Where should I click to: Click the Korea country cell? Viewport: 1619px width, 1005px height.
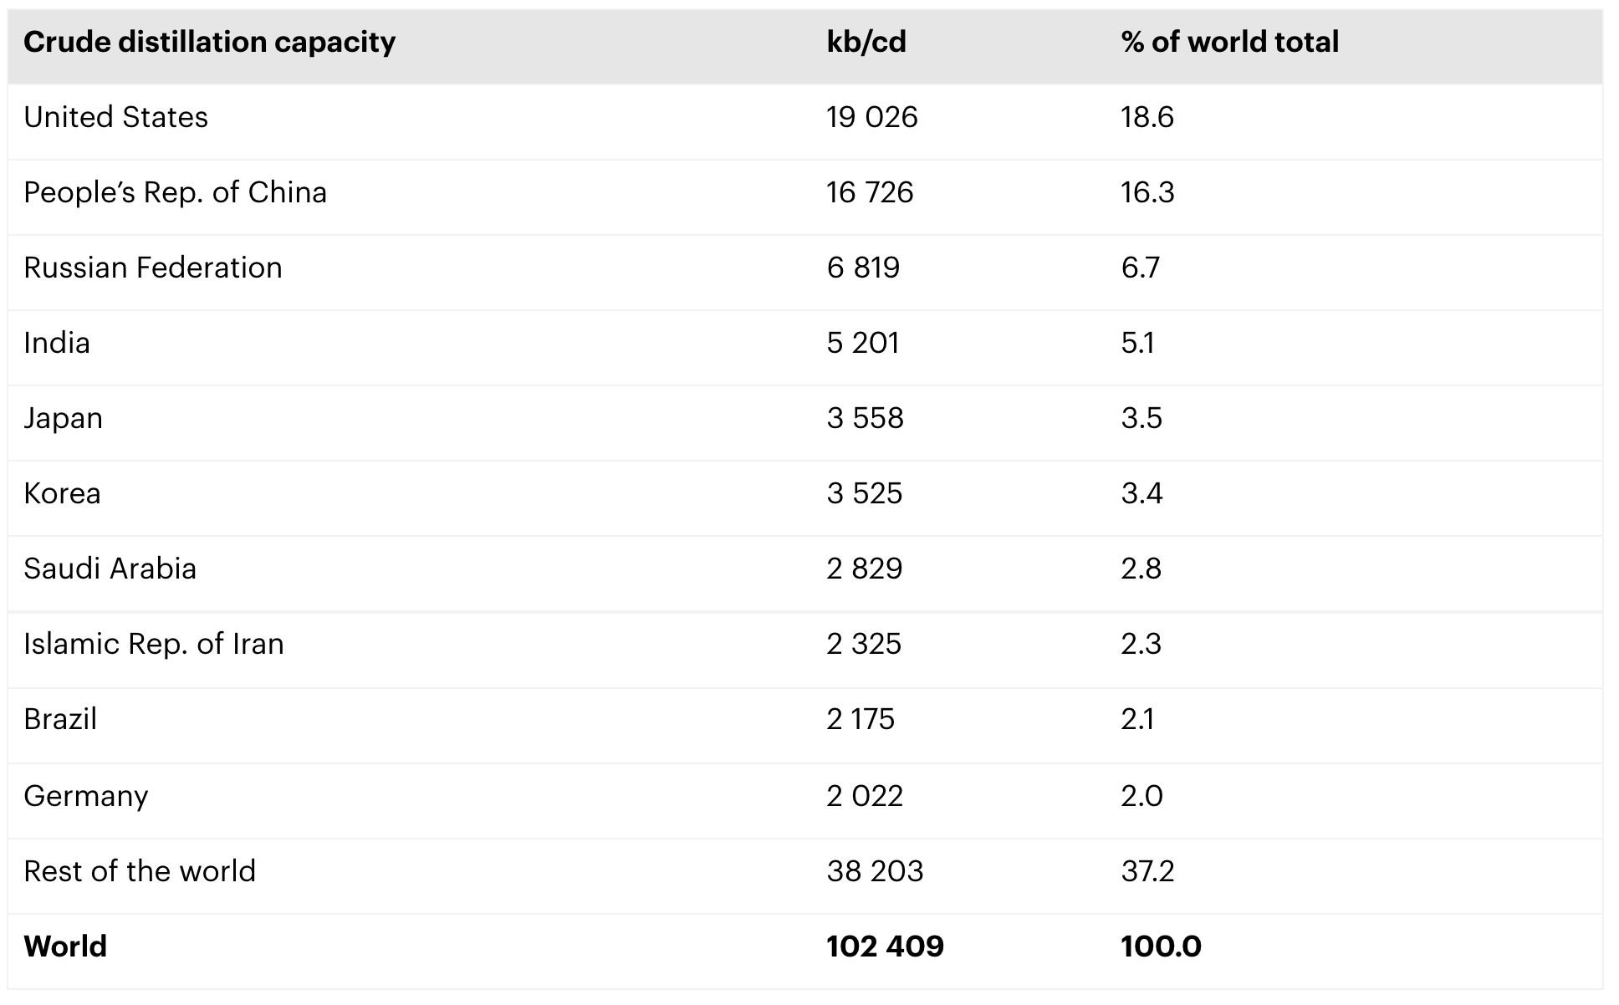pyautogui.click(x=62, y=493)
